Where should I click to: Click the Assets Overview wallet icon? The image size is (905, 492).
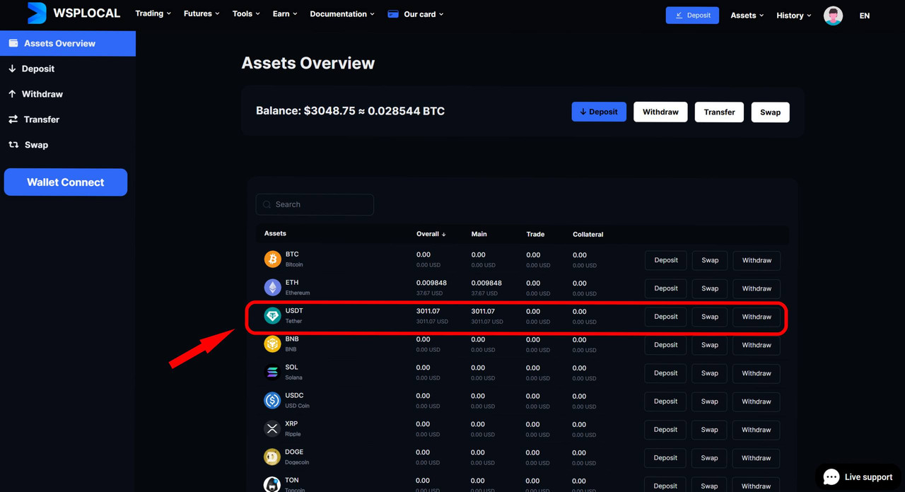point(13,43)
